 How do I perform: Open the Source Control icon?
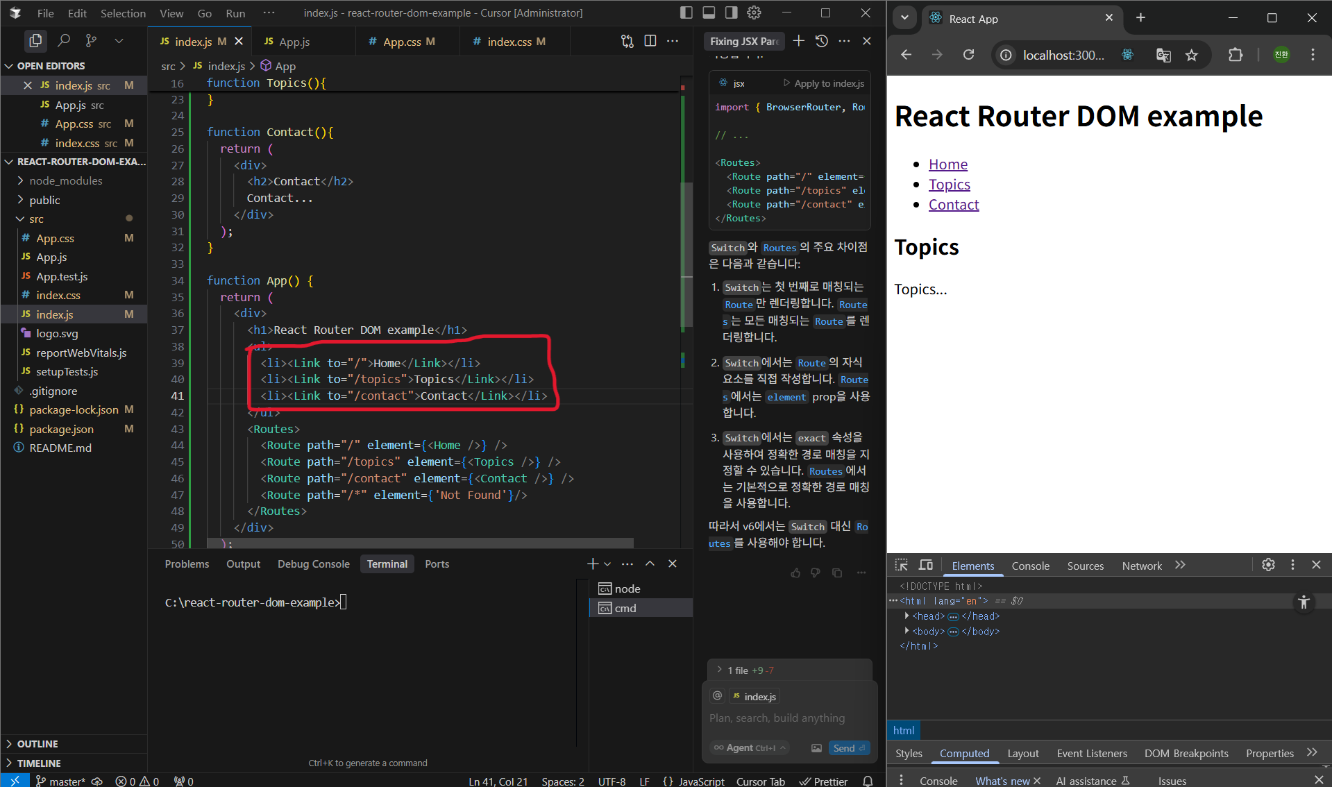tap(91, 41)
